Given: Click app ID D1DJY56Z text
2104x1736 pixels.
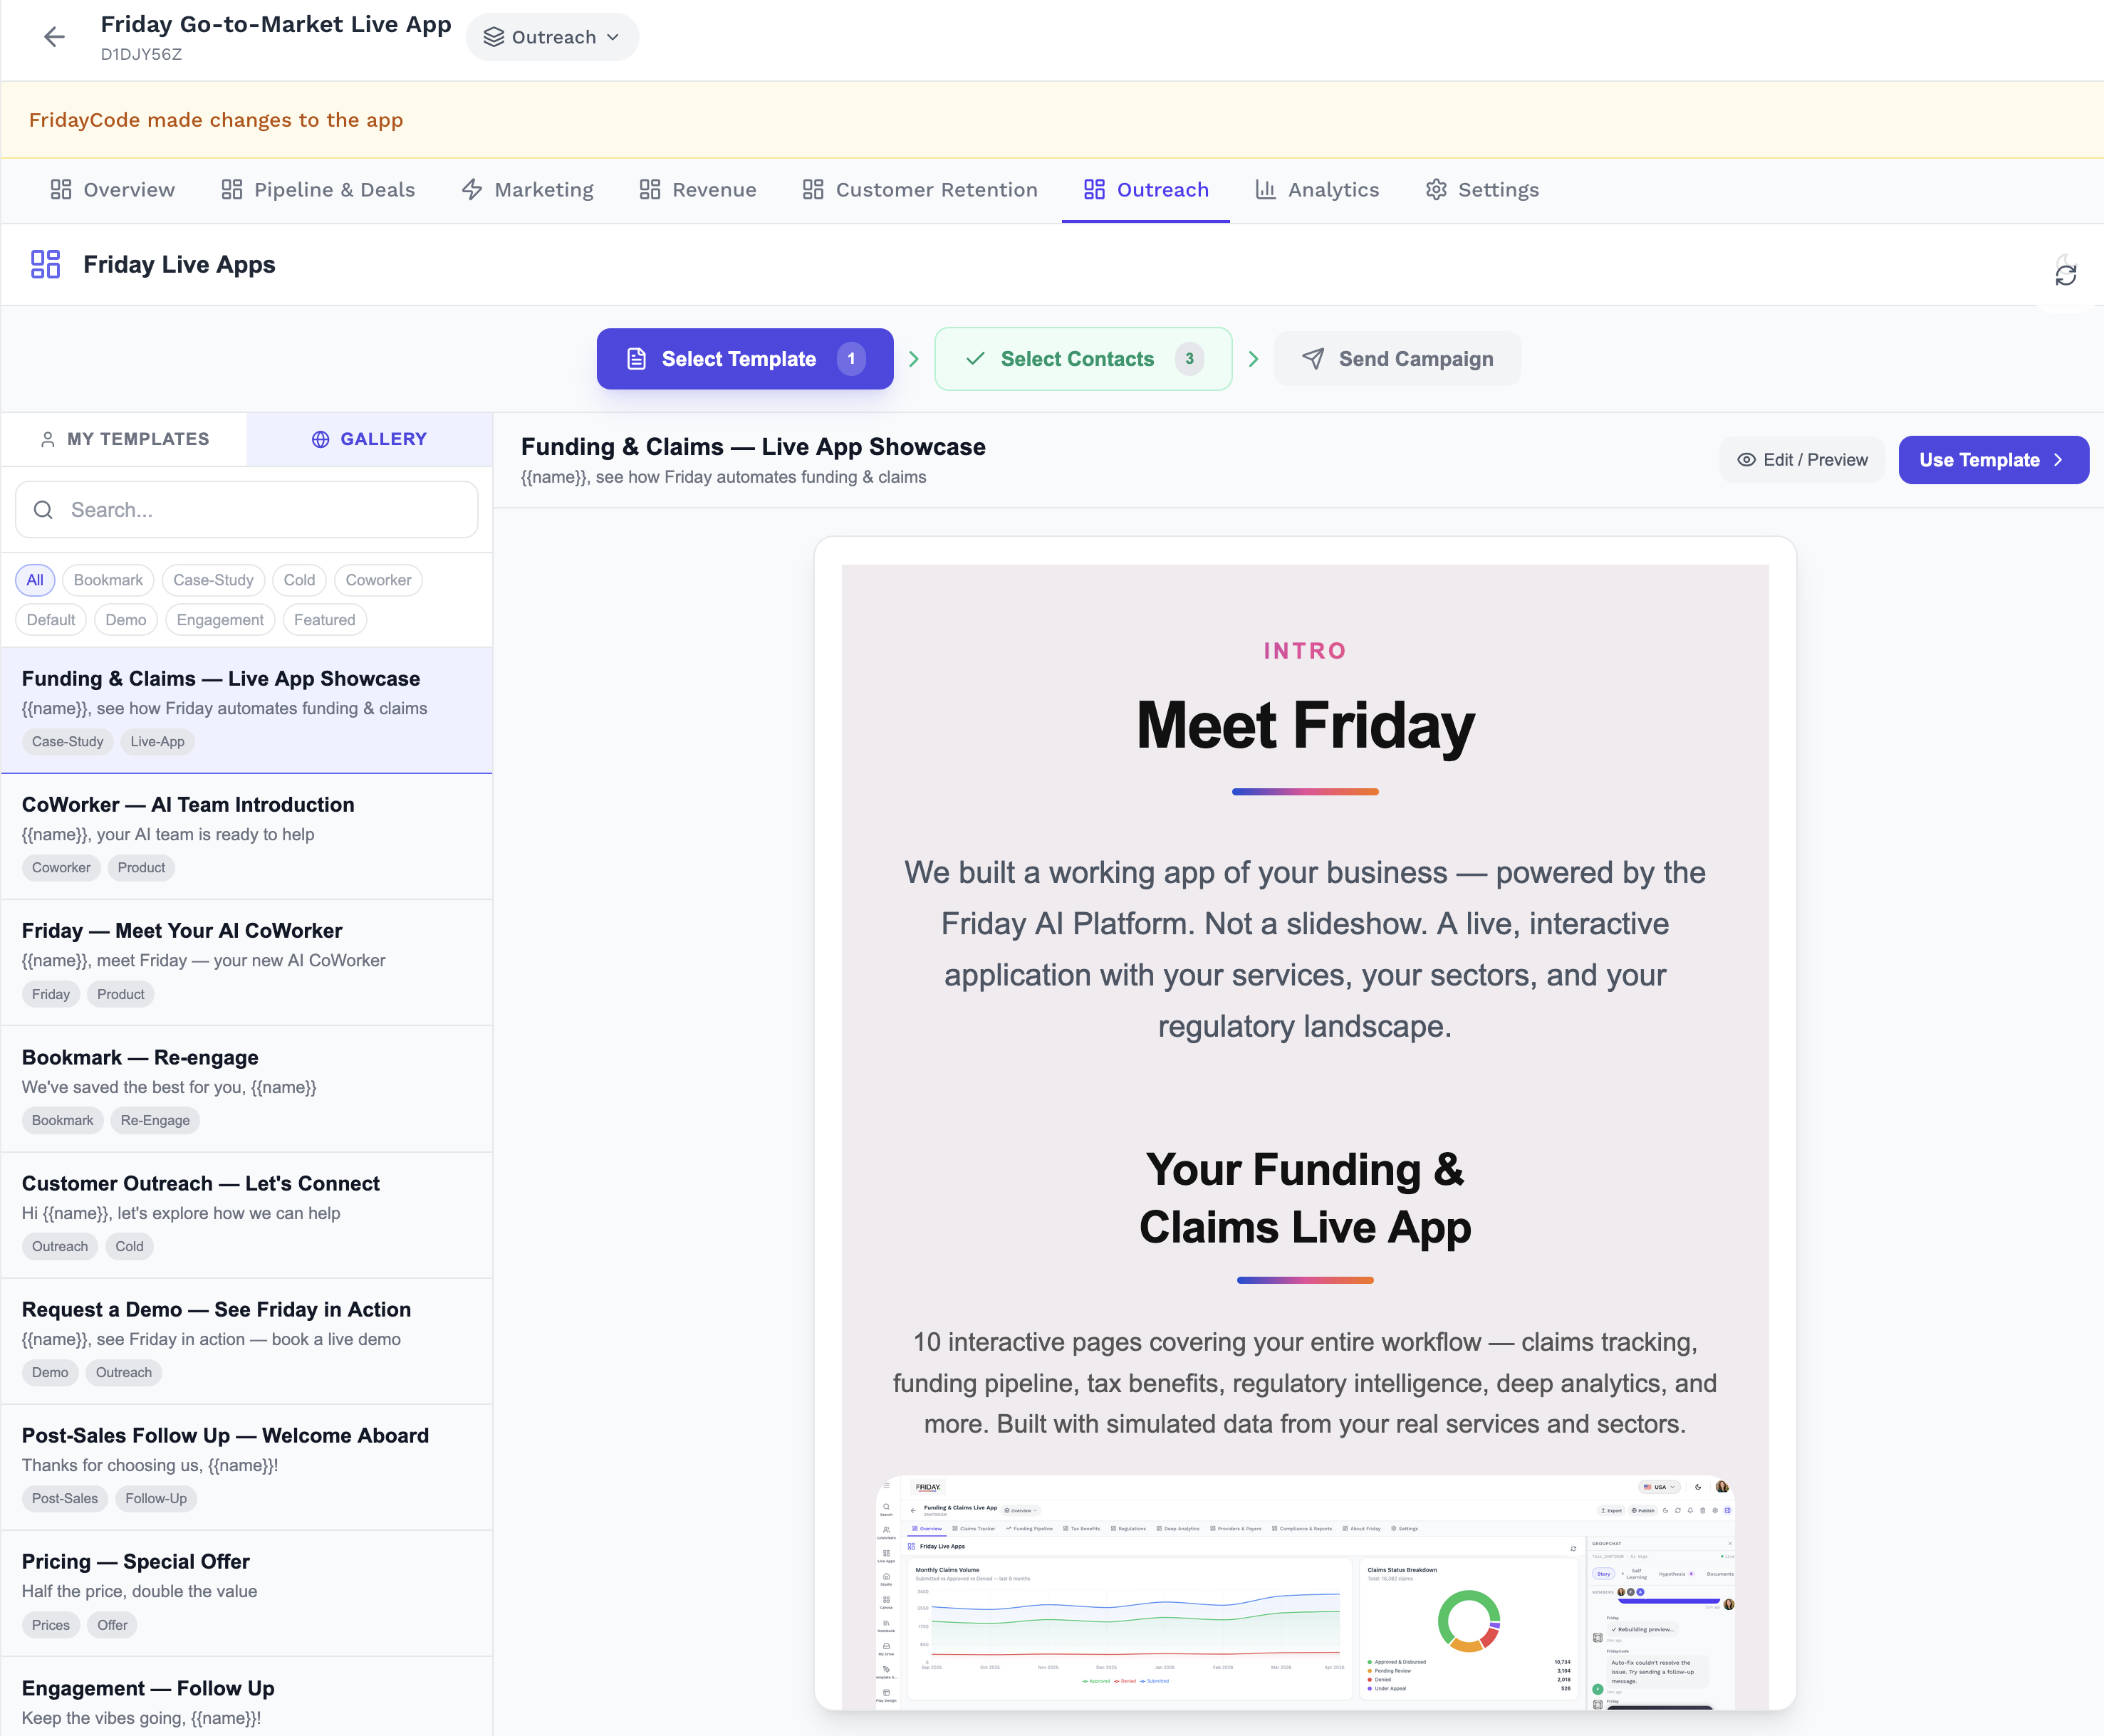Looking at the screenshot, I should [141, 55].
